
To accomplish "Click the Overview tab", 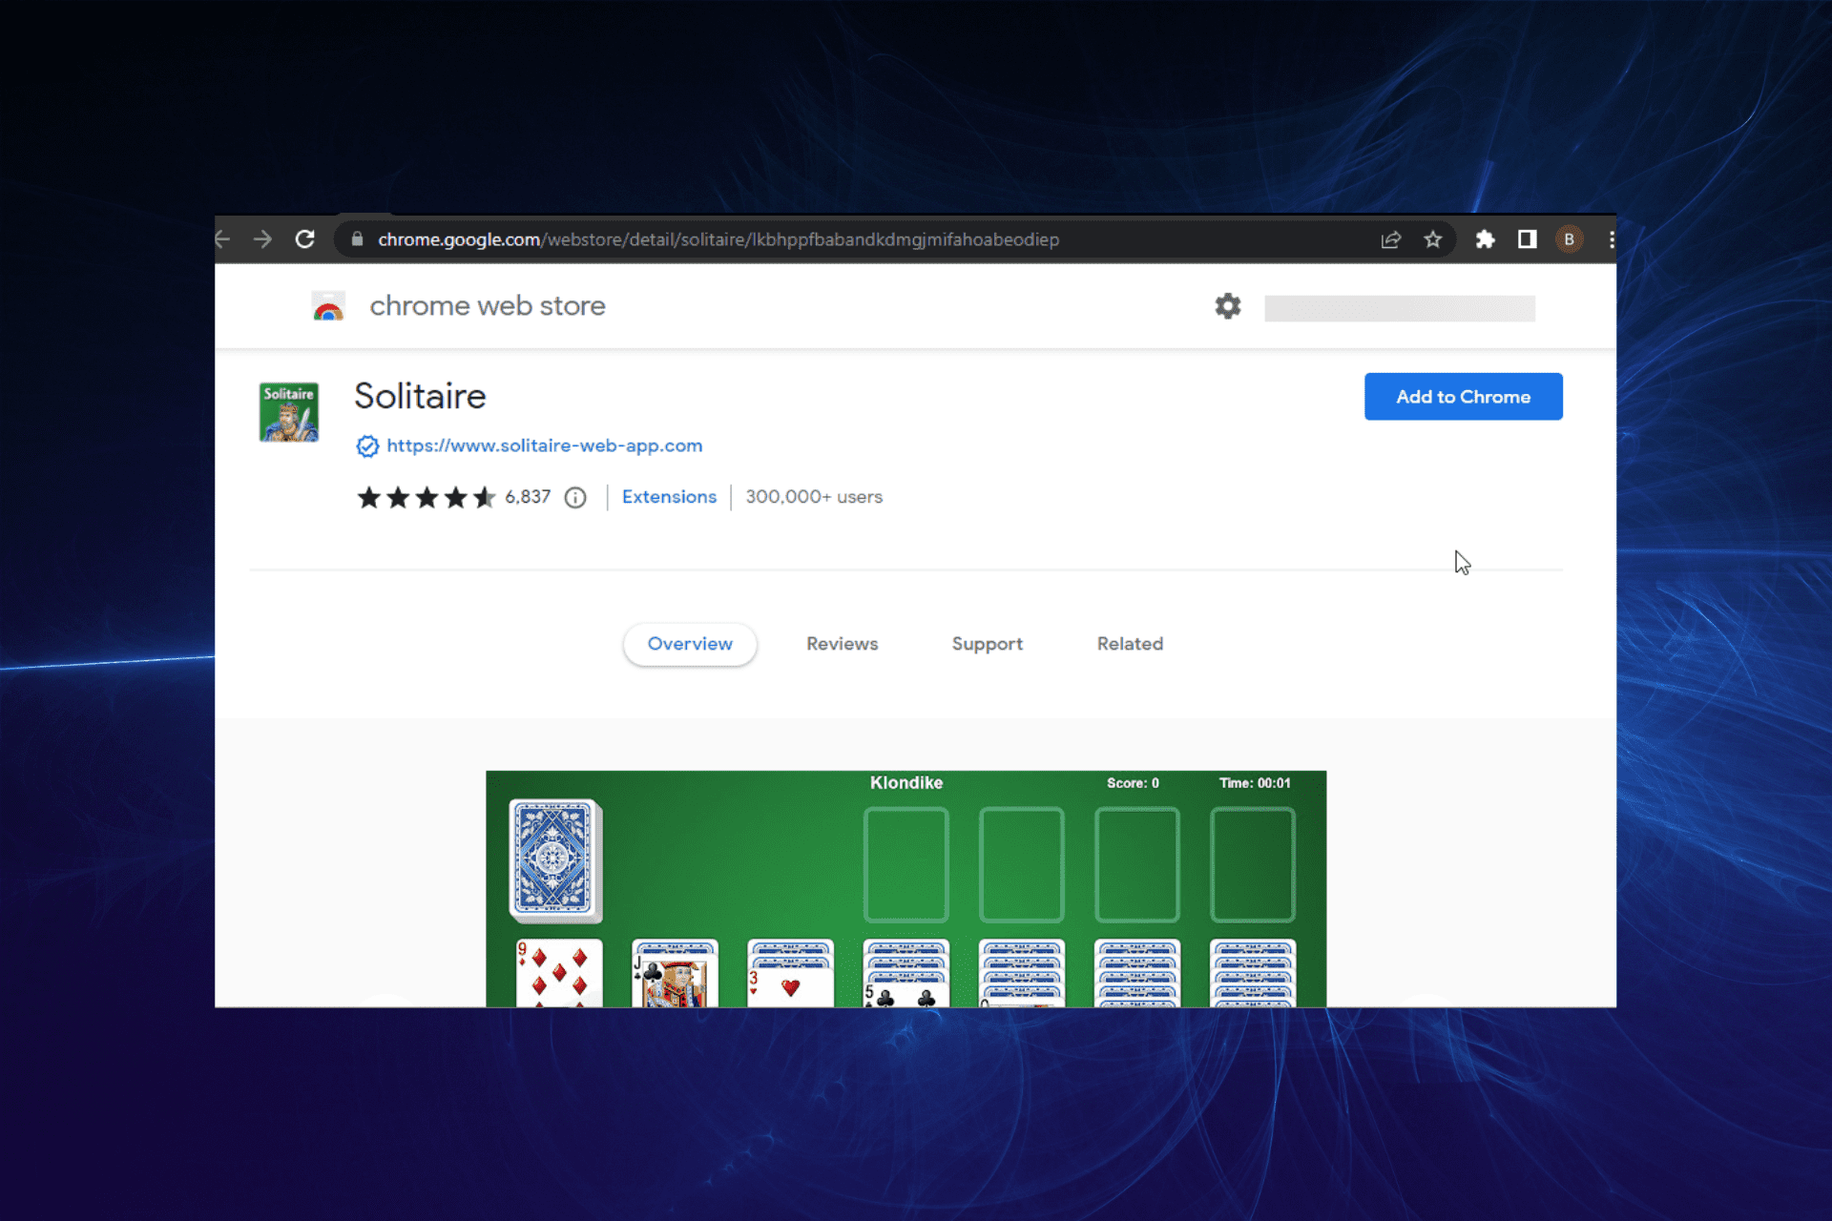I will (x=690, y=643).
